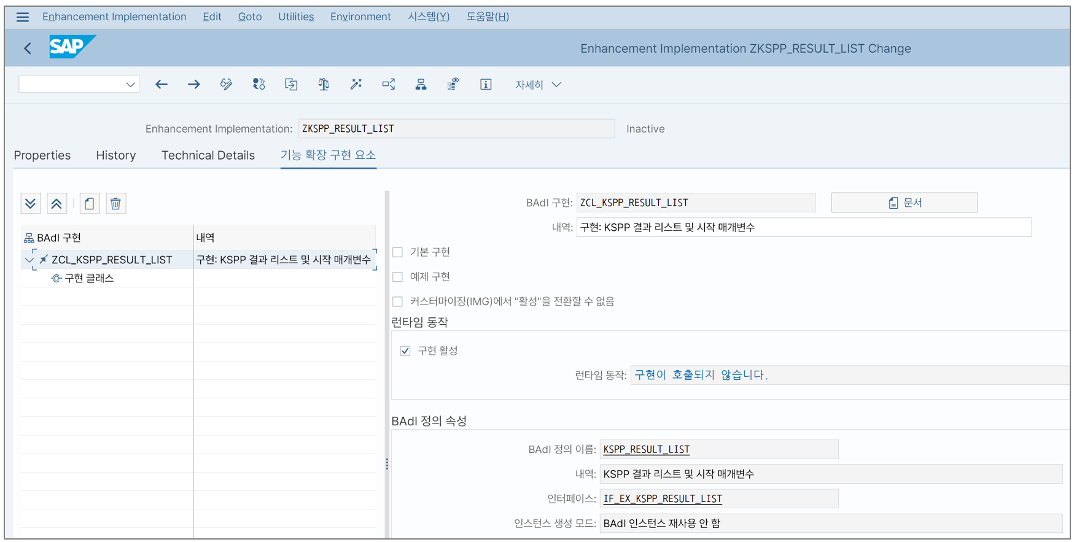Select the 구현 클래스 tree item

pos(89,278)
